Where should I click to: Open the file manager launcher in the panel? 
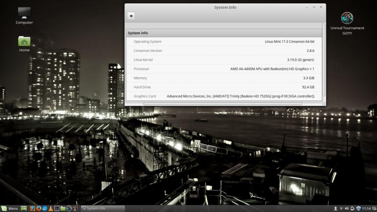63,208
